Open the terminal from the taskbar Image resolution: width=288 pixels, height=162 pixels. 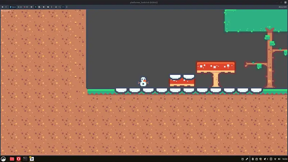[25, 159]
